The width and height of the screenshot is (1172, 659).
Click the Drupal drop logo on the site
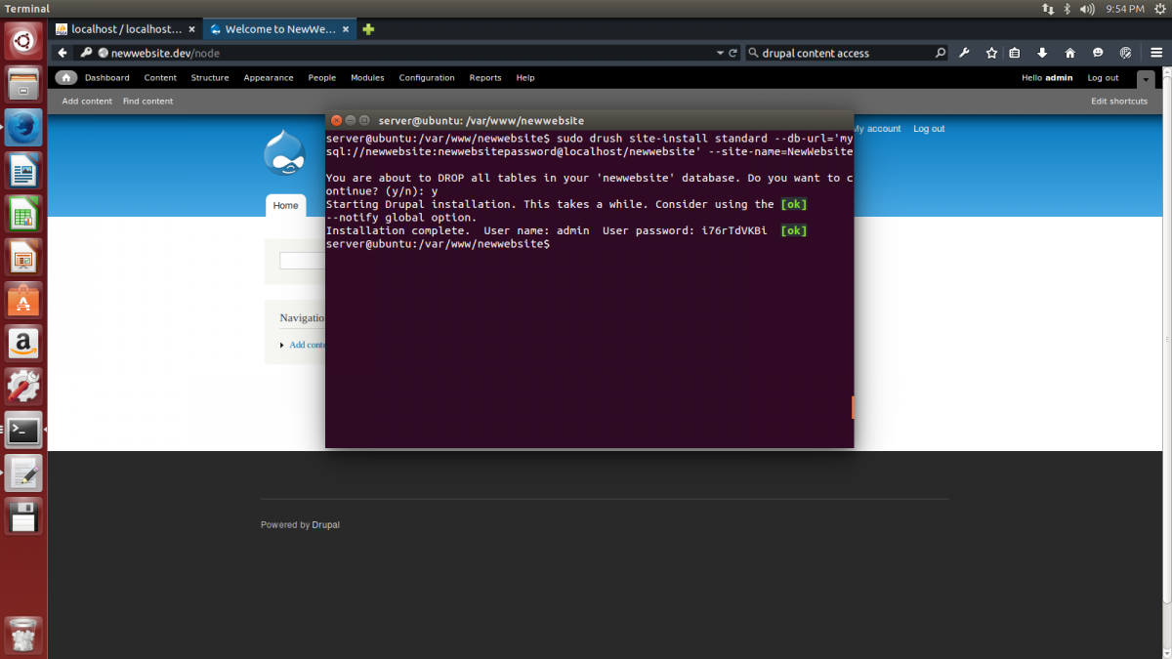point(284,153)
